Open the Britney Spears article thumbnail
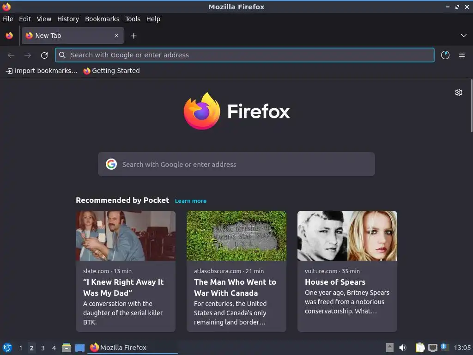473x355 pixels. 347,236
